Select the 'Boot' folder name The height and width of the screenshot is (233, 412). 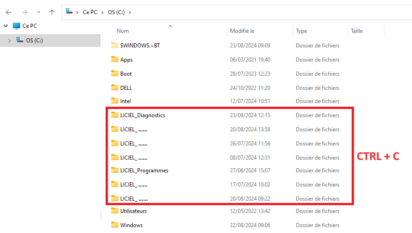[x=126, y=74]
